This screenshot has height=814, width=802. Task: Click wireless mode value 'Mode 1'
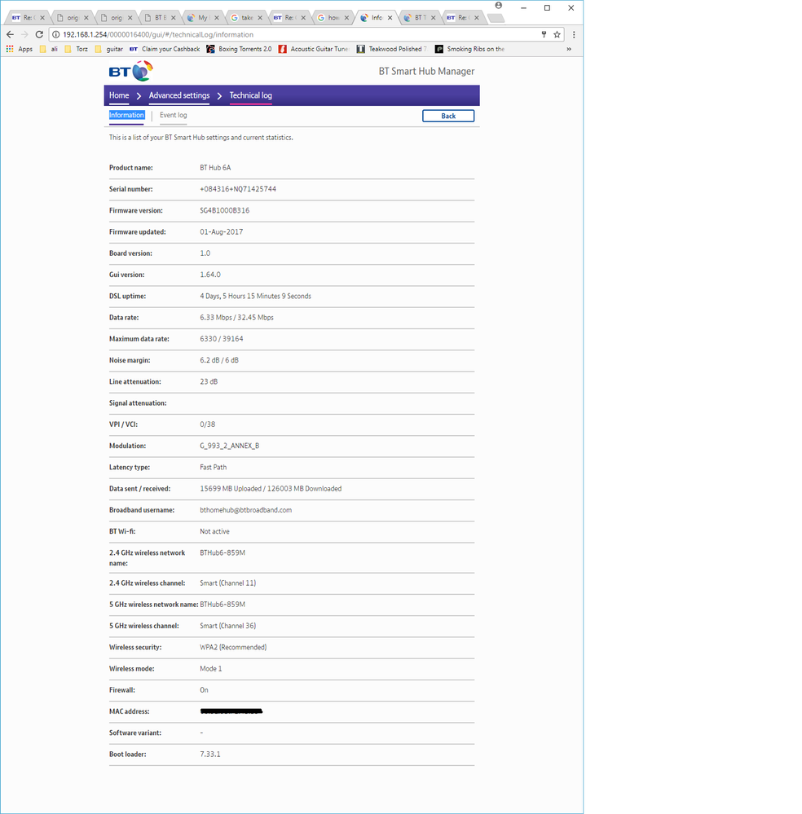point(210,669)
